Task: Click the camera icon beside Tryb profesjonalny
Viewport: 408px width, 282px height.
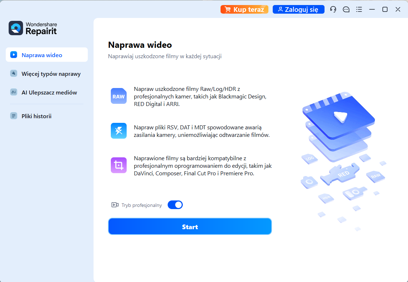Action: pos(115,205)
